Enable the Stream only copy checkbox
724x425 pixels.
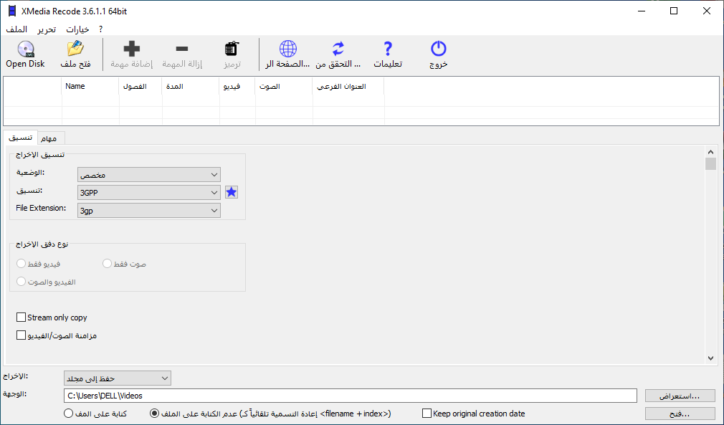click(21, 317)
